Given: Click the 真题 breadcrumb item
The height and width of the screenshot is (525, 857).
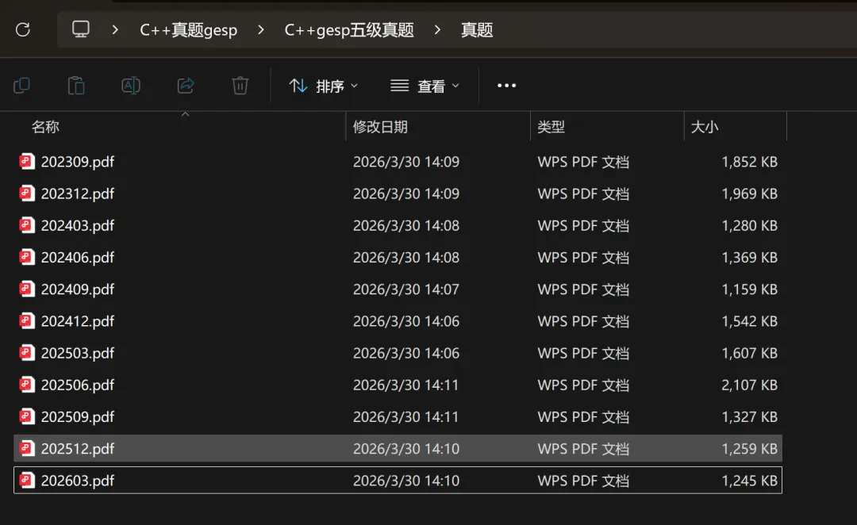Looking at the screenshot, I should pos(476,29).
